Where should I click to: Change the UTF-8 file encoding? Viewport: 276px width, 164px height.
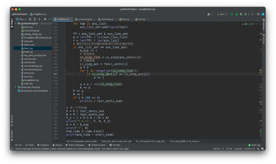(229, 149)
